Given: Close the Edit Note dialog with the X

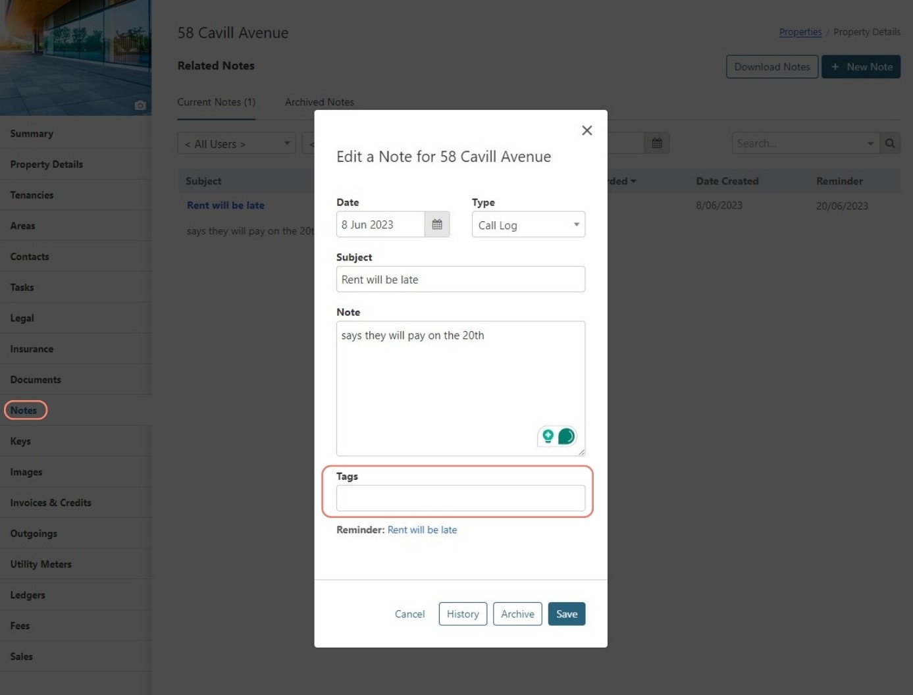Looking at the screenshot, I should click(587, 130).
